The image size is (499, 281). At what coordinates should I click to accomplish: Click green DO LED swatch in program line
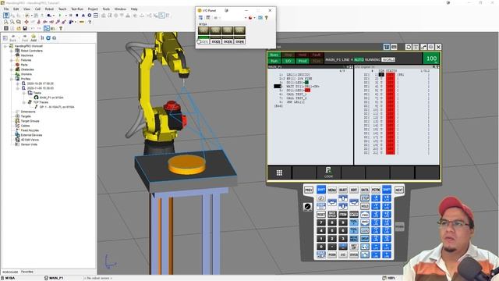point(306,83)
